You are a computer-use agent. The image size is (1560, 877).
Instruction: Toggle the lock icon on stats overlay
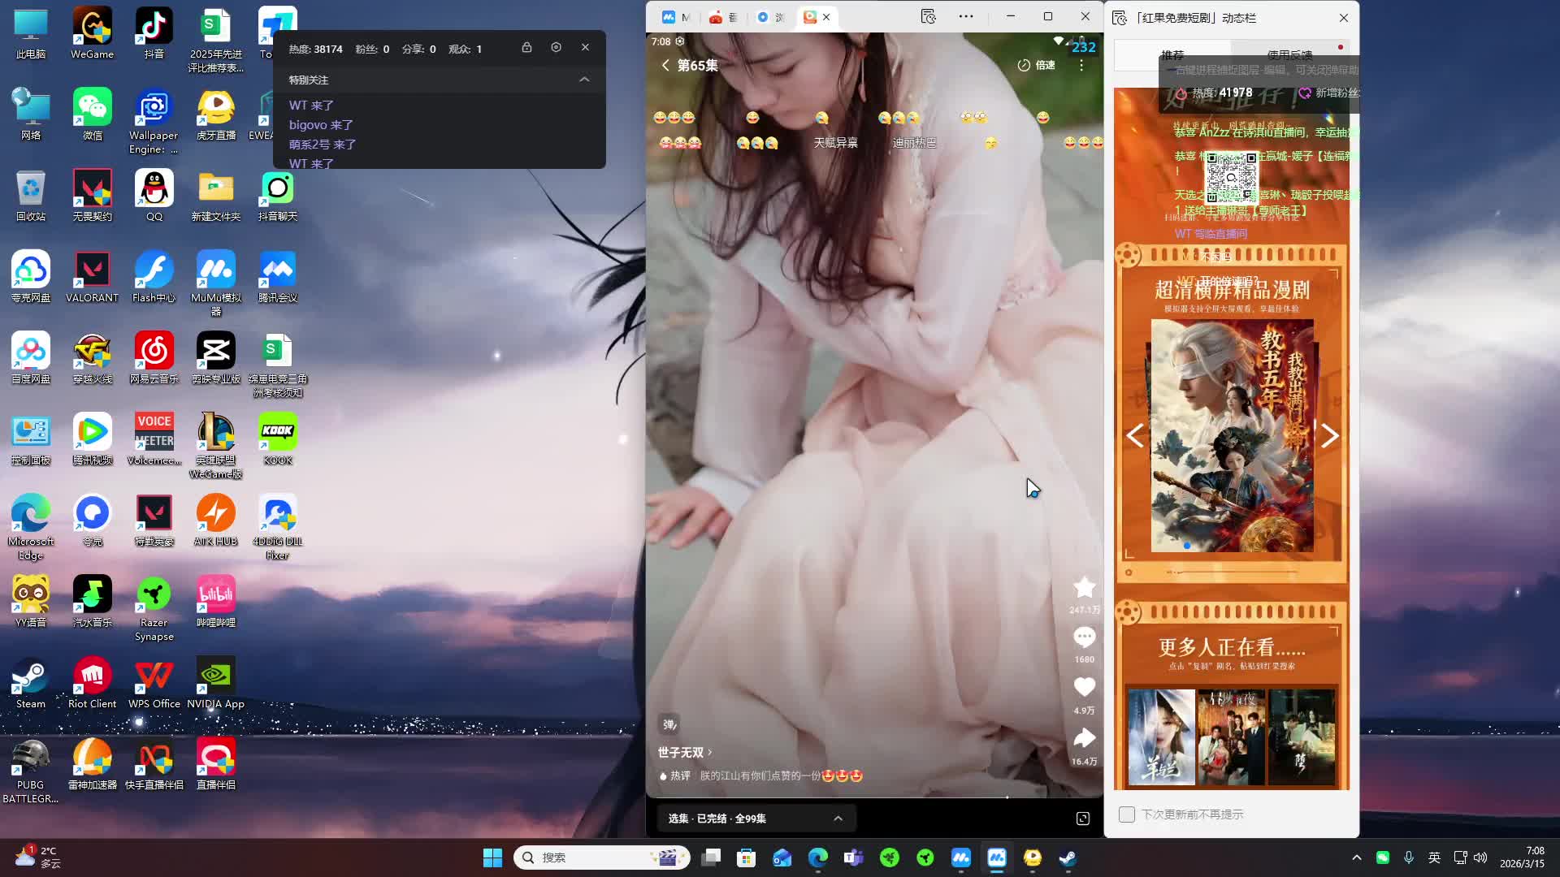[x=526, y=48]
